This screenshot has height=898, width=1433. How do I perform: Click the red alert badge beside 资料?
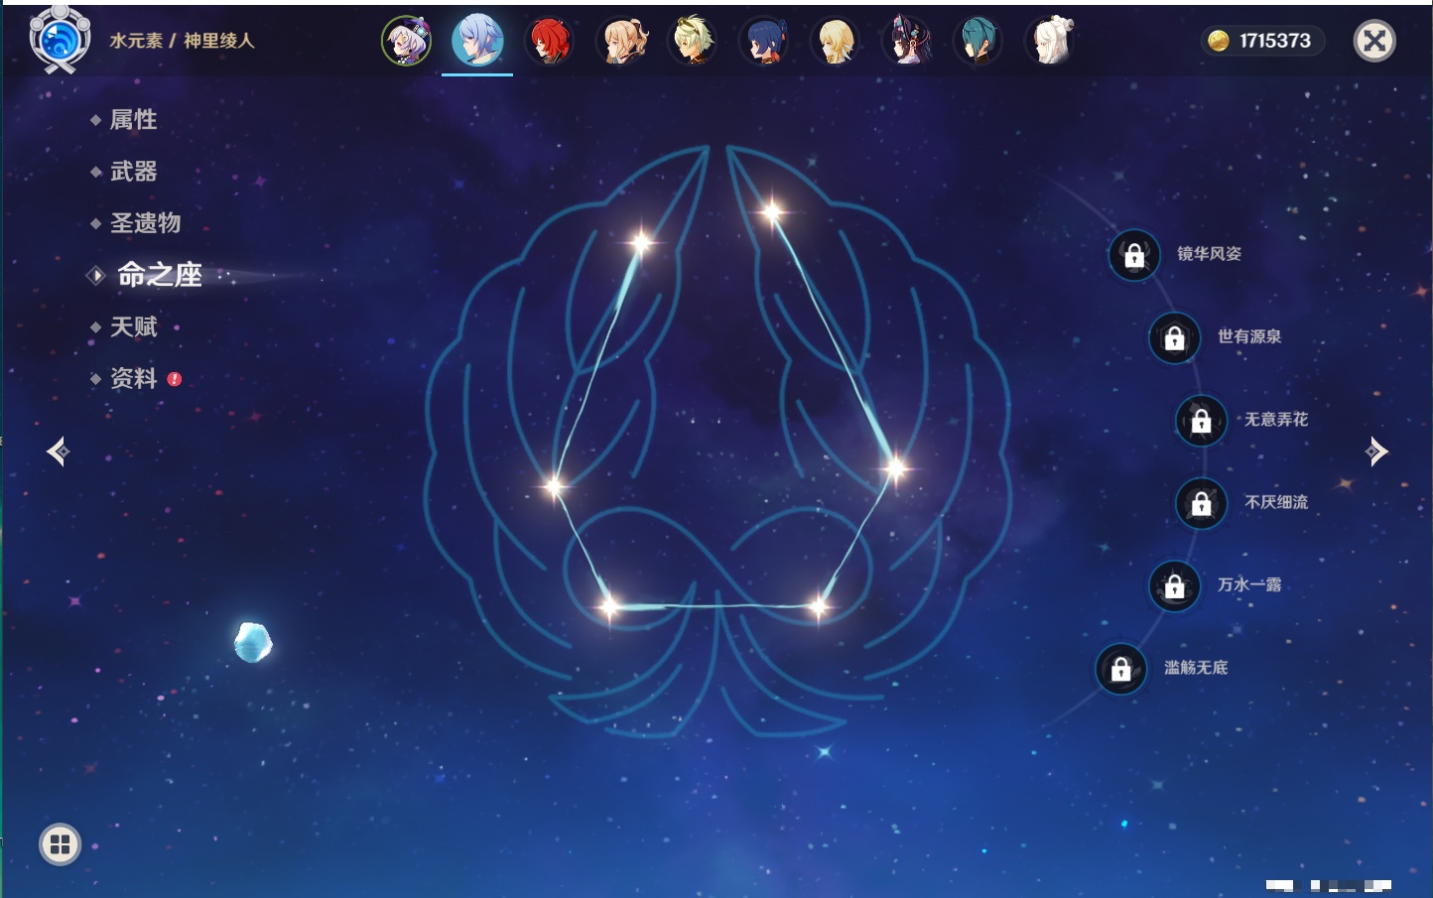175,379
